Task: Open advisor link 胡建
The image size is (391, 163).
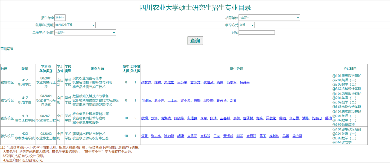Action: tap(181, 136)
